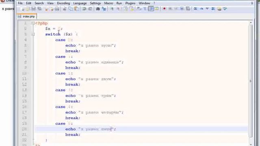Click echo line "x равен нулю"
Screen dimensions: 260x146
point(91,45)
